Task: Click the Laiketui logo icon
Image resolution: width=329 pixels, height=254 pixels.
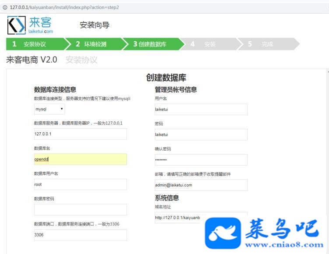Action: point(17,25)
